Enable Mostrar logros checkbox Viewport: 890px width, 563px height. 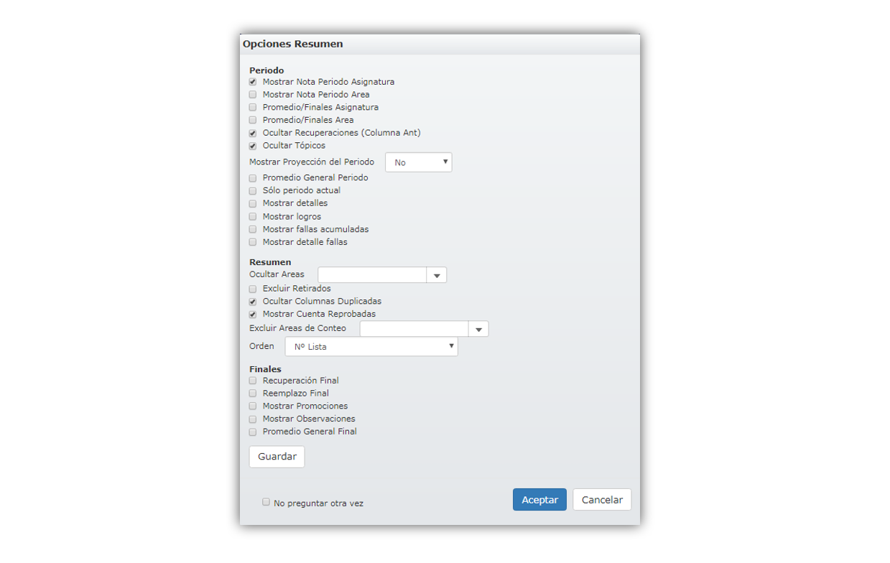(x=253, y=217)
